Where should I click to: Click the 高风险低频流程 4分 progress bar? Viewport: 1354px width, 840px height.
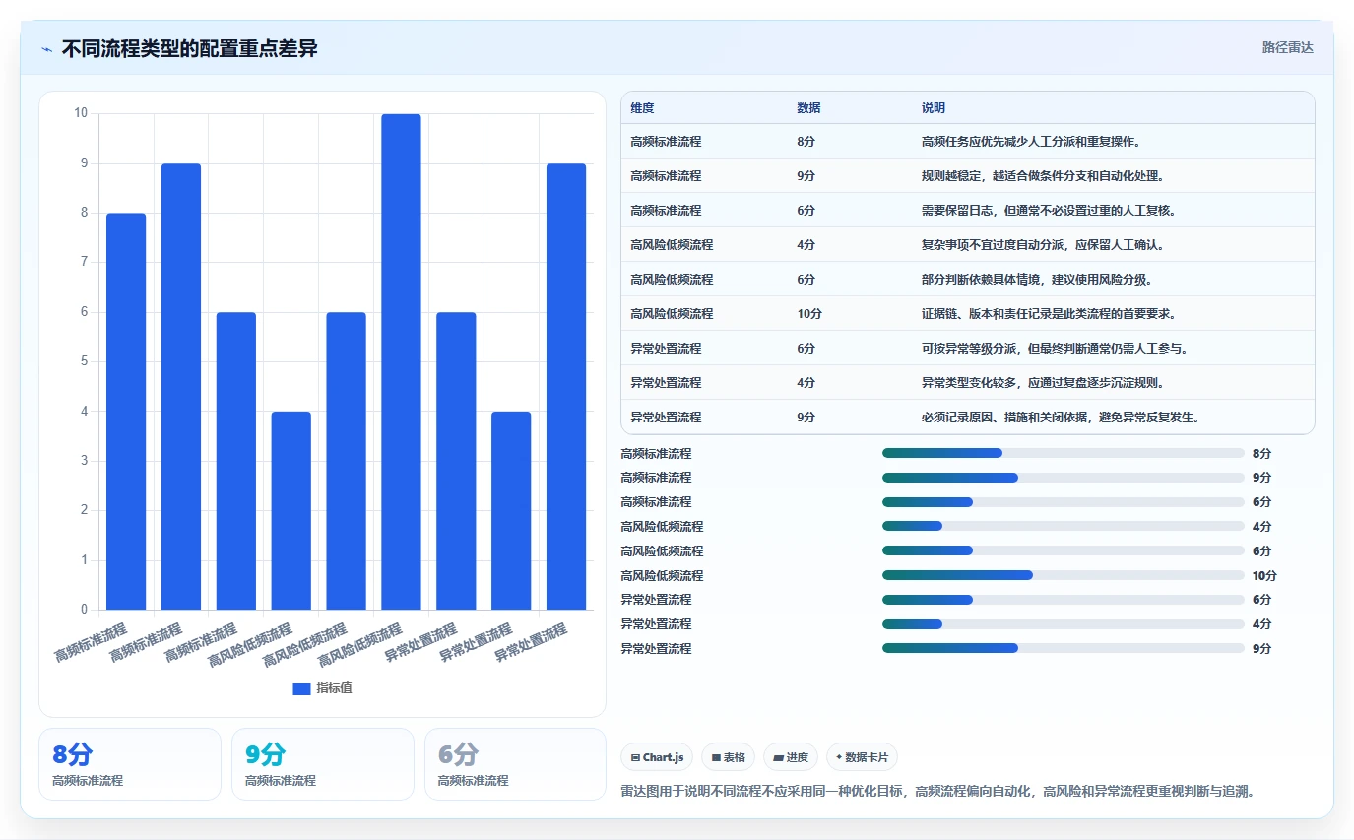point(1064,526)
